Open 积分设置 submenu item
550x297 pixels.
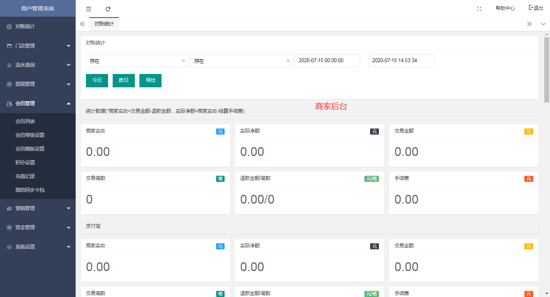tap(38, 162)
